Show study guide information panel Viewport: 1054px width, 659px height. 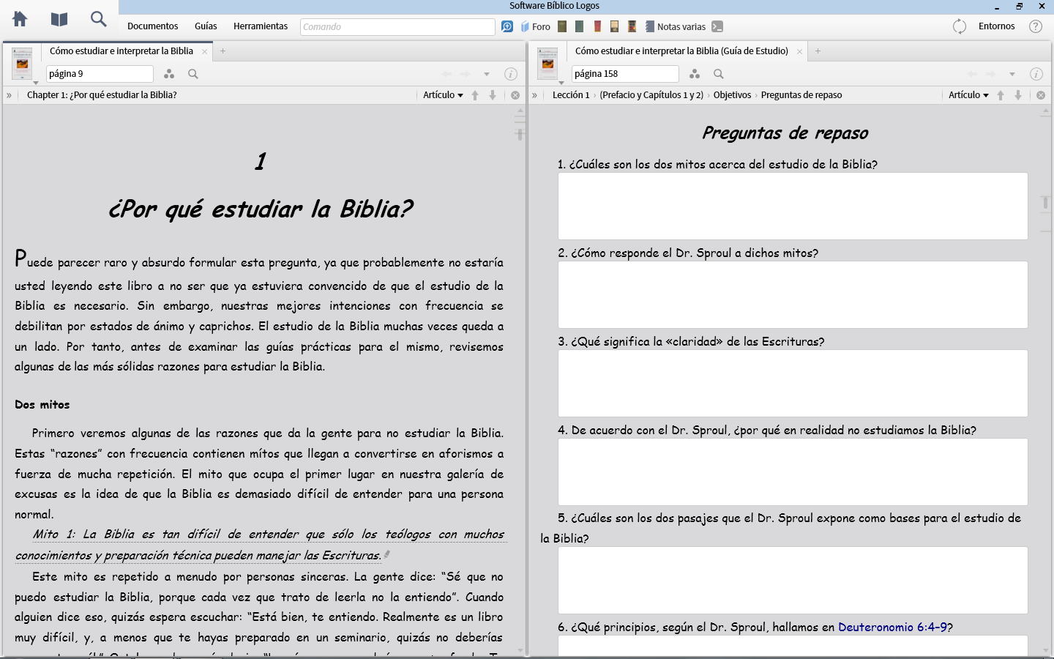point(1036,74)
